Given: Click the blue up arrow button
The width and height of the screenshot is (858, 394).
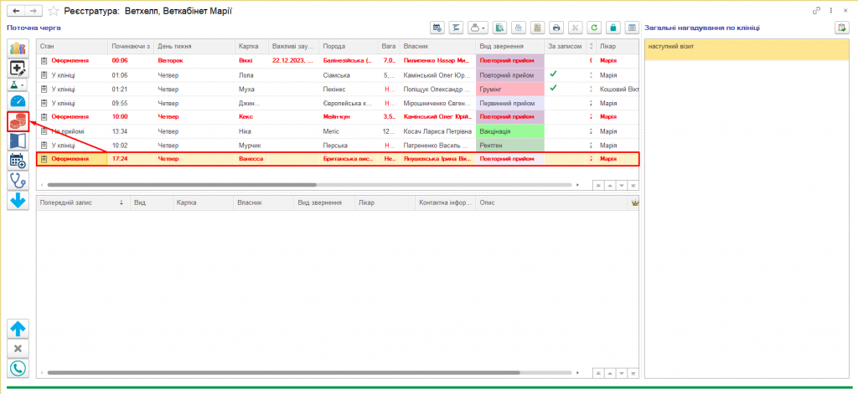Looking at the screenshot, I should (18, 329).
